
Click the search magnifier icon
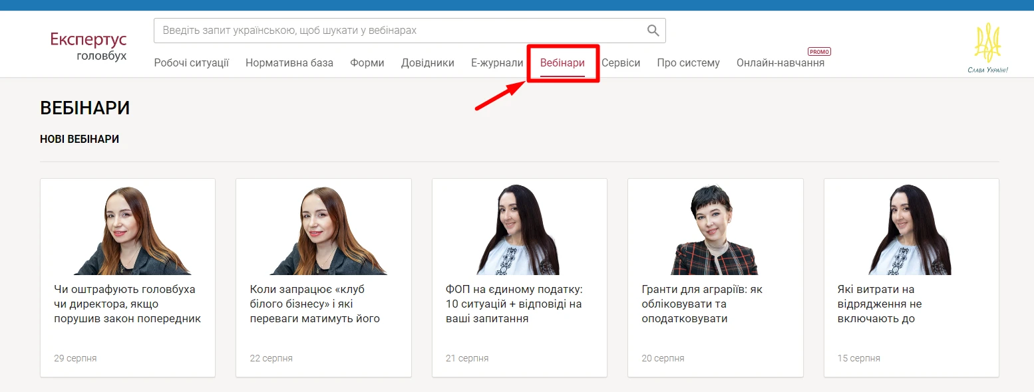(651, 30)
